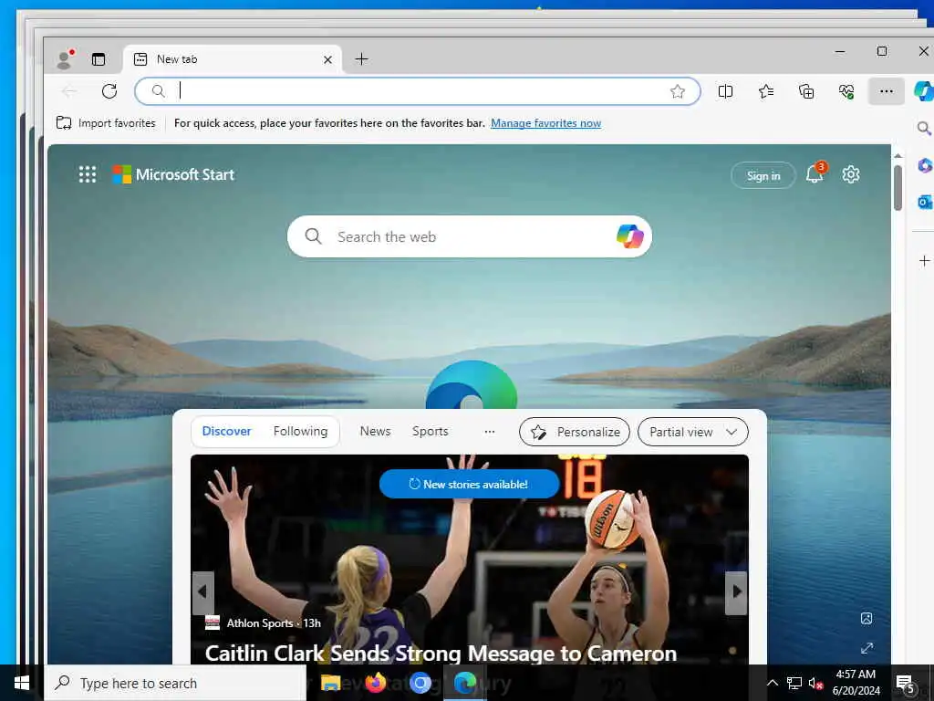Image resolution: width=934 pixels, height=701 pixels.
Task: Open the Sports tab
Action: click(431, 431)
